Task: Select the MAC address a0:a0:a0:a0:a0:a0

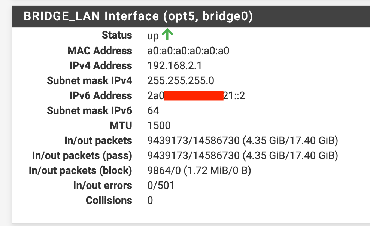Action: 188,51
